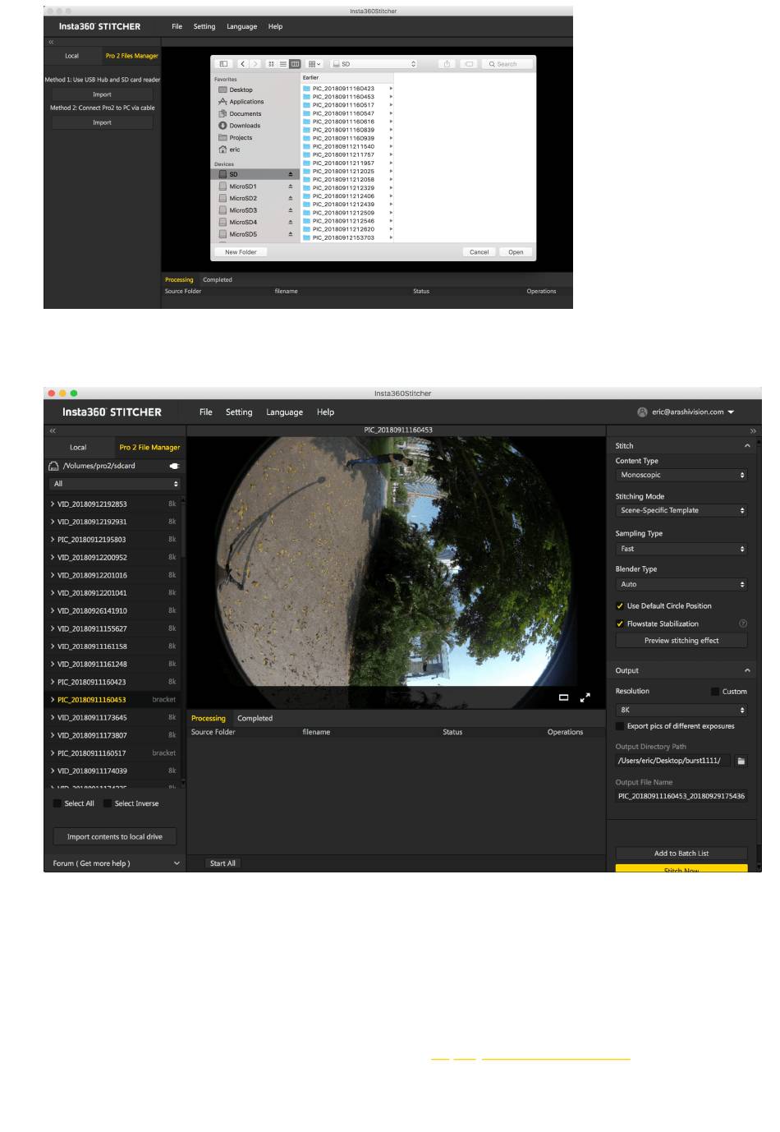Open the Content Type dropdown showing Monoscopic
The width and height of the screenshot is (780, 1132).
pyautogui.click(x=681, y=475)
